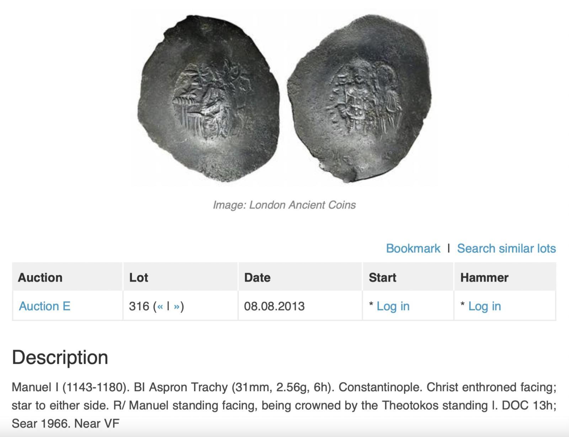Click the Start column header
The height and width of the screenshot is (437, 569).
click(382, 277)
